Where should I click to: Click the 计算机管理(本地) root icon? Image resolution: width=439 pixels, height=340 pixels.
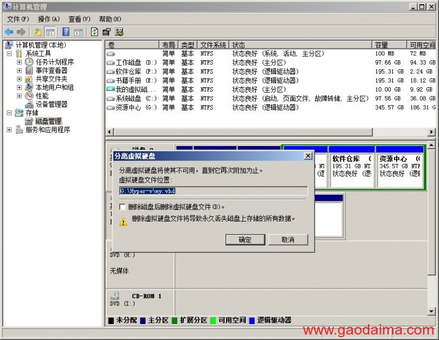pos(9,45)
